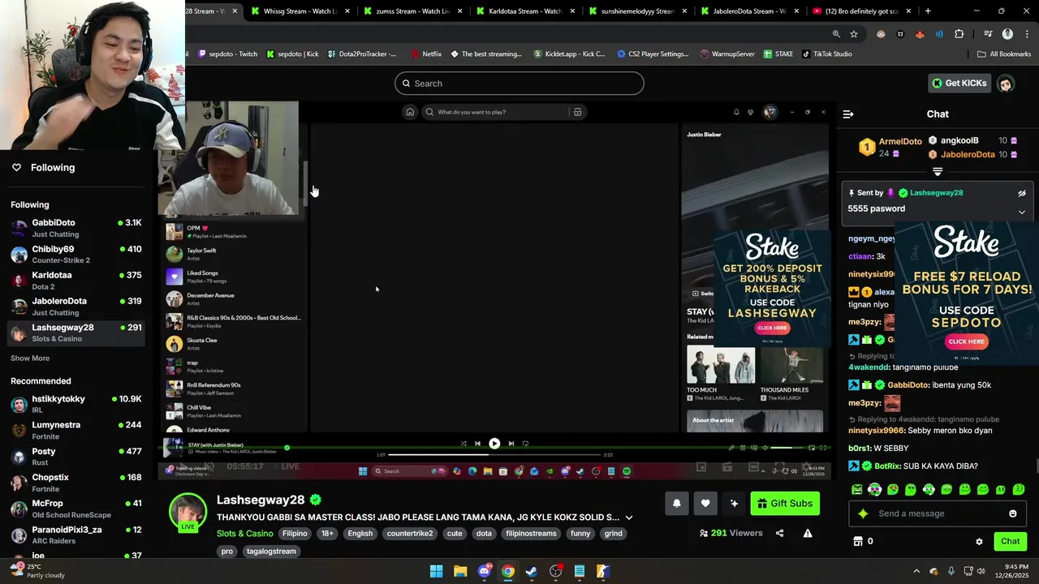Adjust Spotify volume slider

click(786, 448)
